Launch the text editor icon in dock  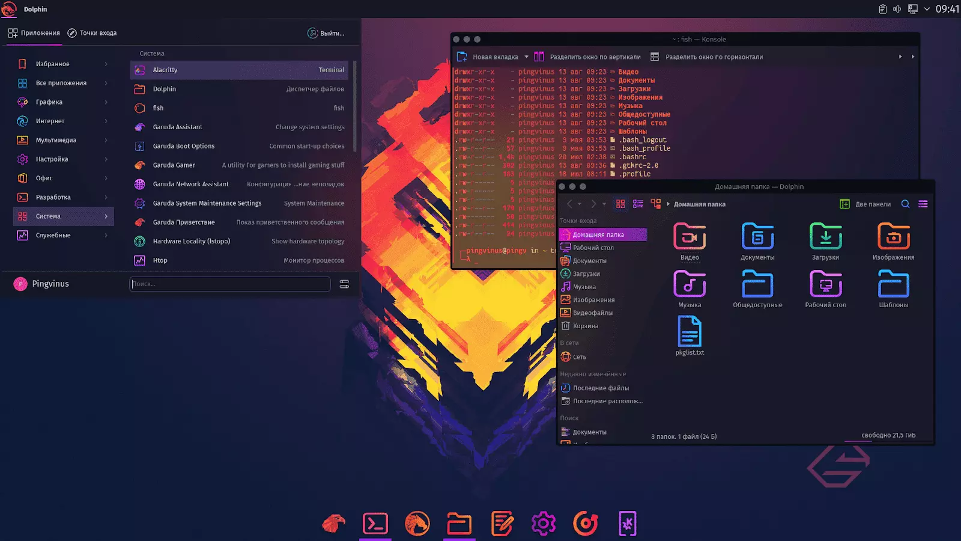click(x=502, y=524)
